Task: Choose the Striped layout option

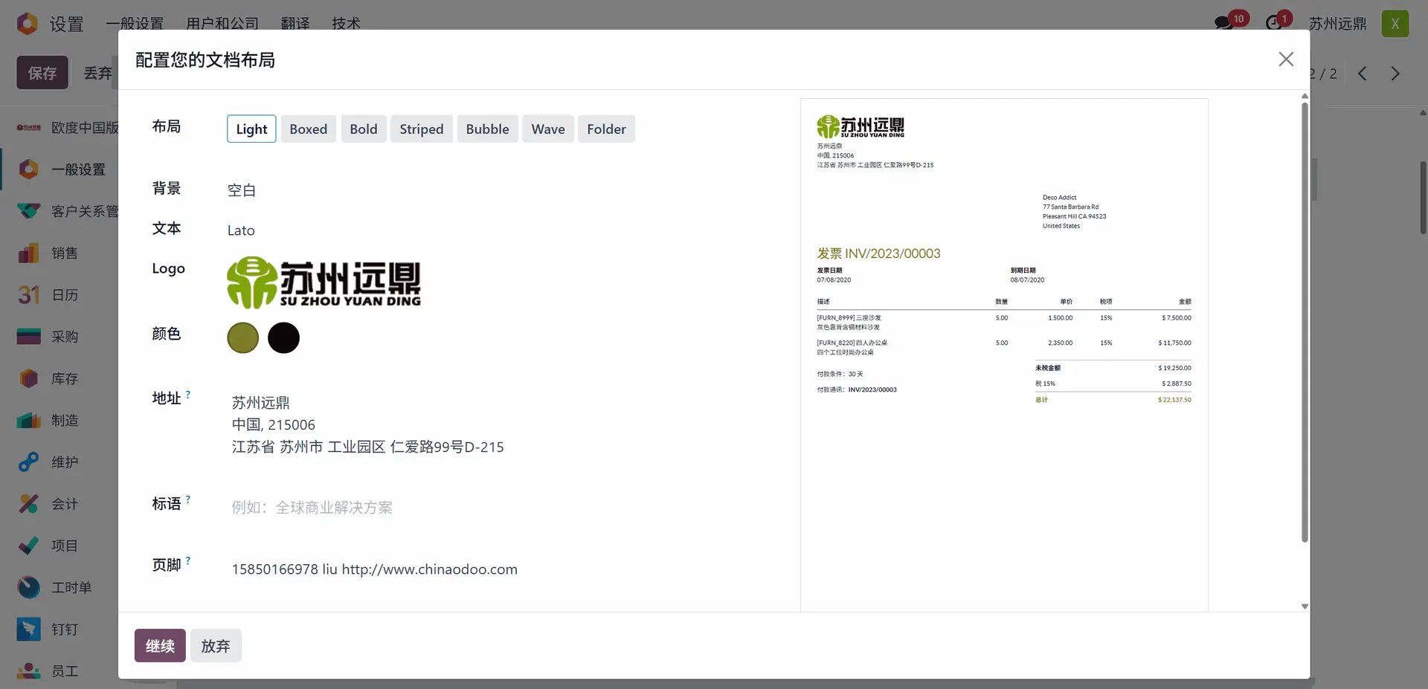Action: click(421, 129)
